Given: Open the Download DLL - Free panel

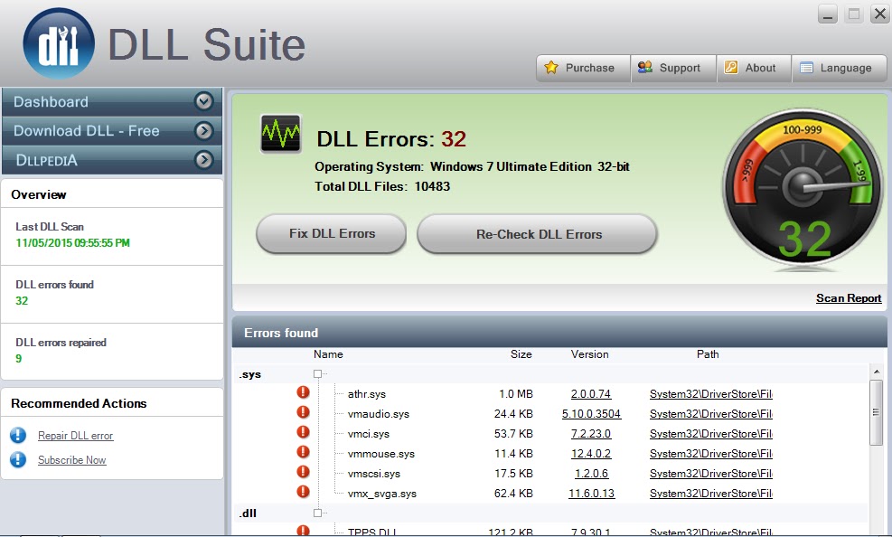Looking at the screenshot, I should point(112,131).
